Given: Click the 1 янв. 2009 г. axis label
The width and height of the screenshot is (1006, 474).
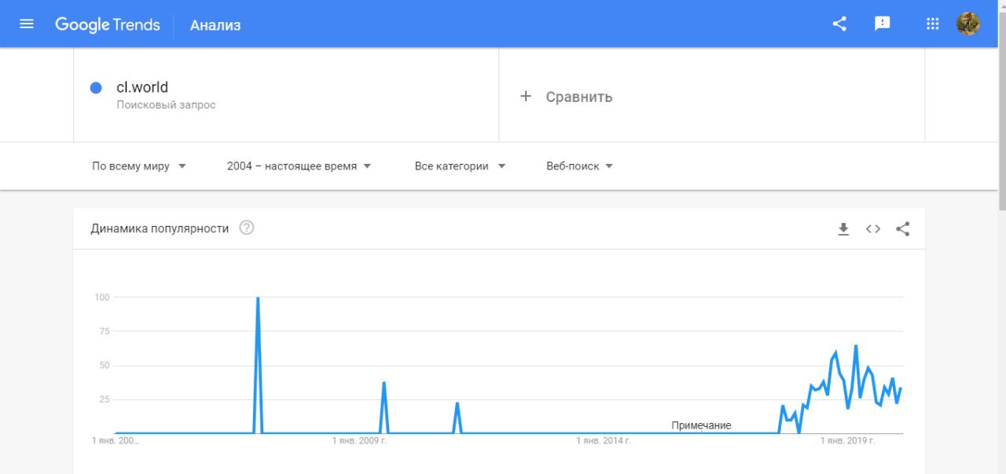Looking at the screenshot, I should [360, 441].
